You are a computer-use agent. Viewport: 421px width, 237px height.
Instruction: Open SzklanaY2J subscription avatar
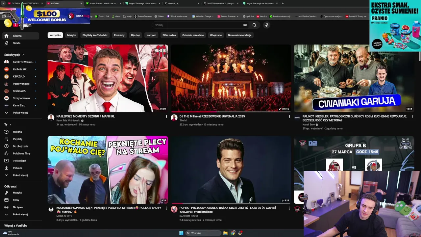(x=6, y=91)
